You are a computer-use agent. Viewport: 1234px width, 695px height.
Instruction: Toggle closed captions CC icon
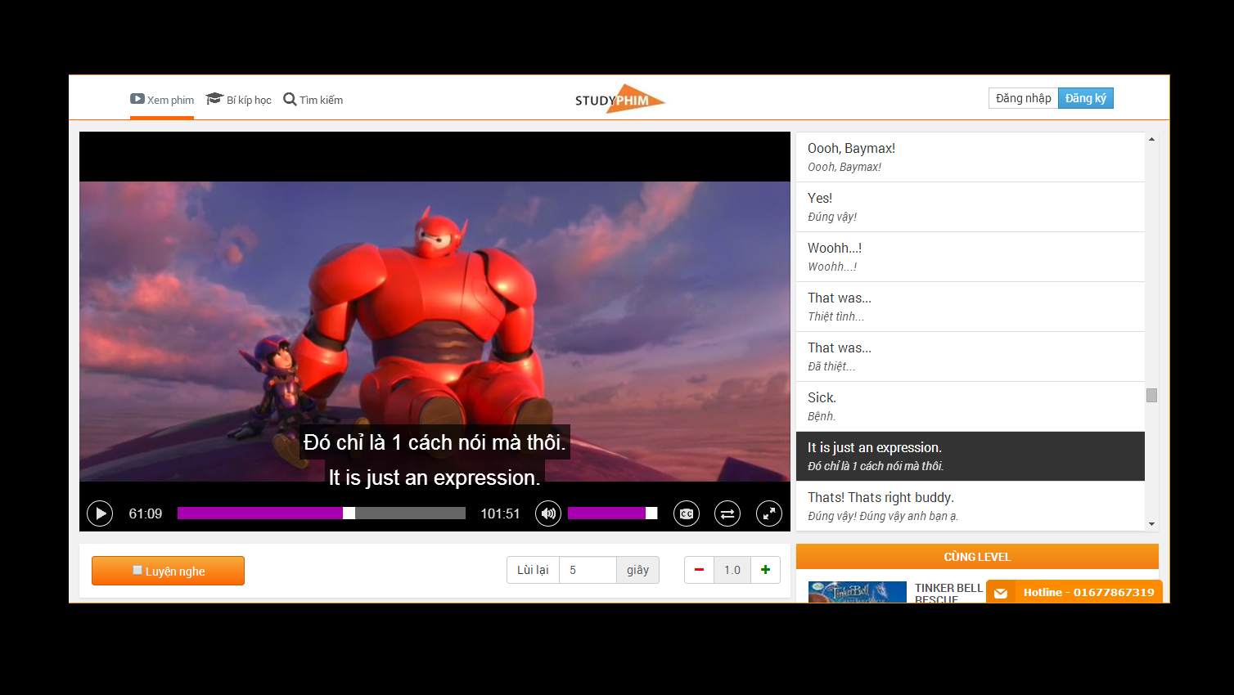click(687, 513)
